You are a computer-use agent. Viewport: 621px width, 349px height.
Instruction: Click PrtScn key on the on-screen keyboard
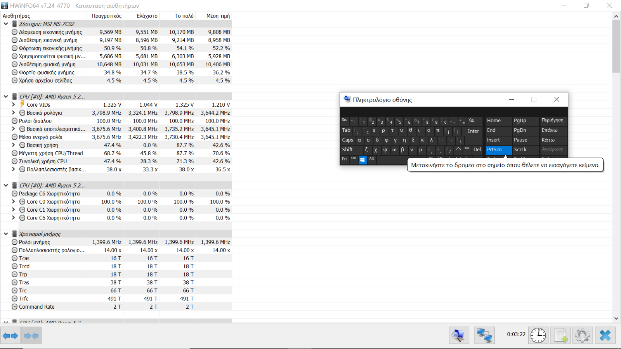499,150
